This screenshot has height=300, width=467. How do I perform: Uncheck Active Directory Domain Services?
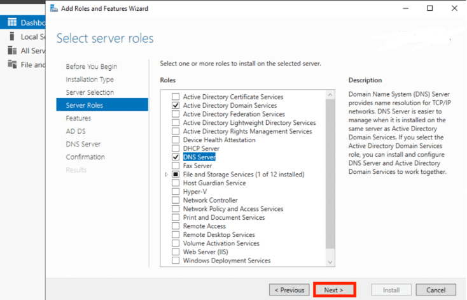coord(176,105)
